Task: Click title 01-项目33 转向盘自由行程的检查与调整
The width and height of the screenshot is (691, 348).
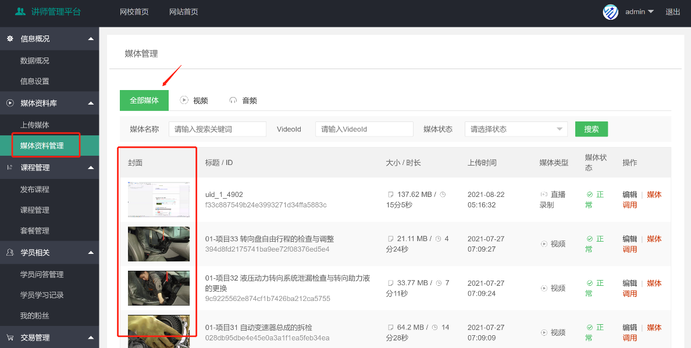Action: [270, 239]
